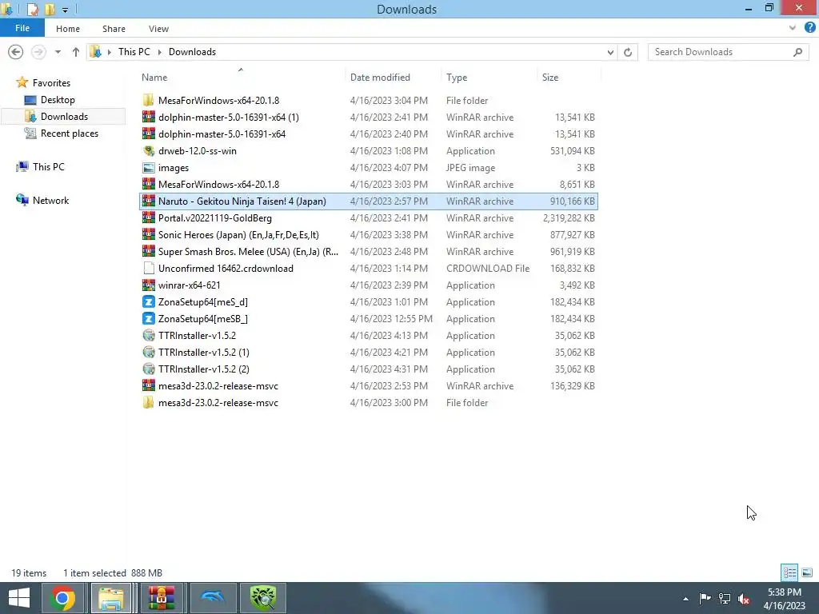Select the mesa3d-23.0.2-release-msvc folder icon
Screen dimensions: 819x614
click(x=148, y=403)
